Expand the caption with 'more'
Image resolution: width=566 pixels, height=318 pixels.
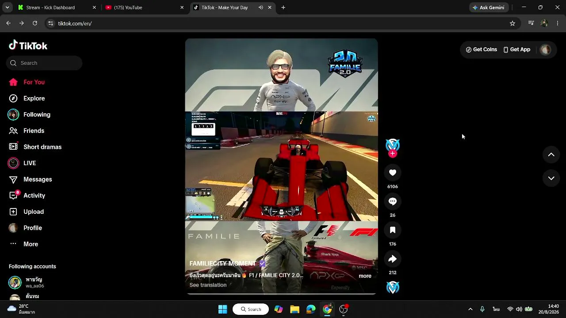(365, 276)
